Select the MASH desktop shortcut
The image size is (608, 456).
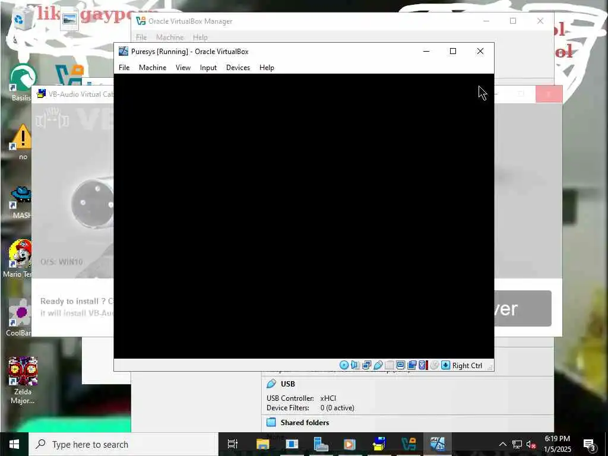pos(22,201)
